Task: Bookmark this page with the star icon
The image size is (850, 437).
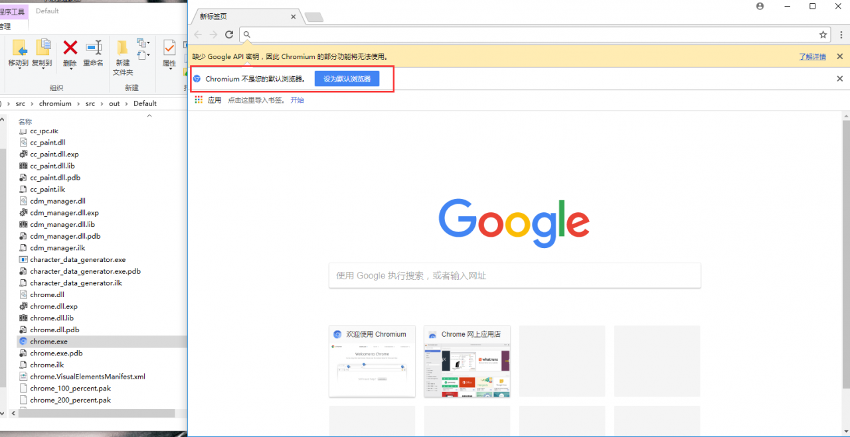Action: pyautogui.click(x=823, y=34)
